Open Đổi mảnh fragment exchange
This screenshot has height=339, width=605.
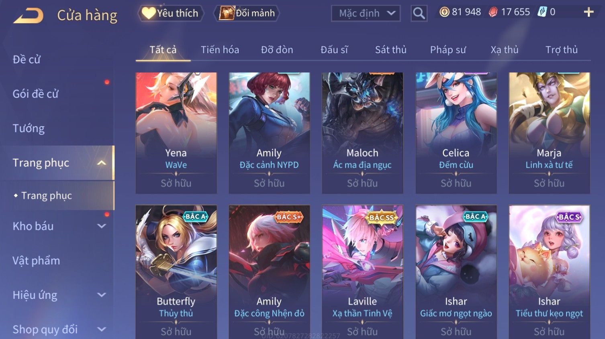point(247,13)
